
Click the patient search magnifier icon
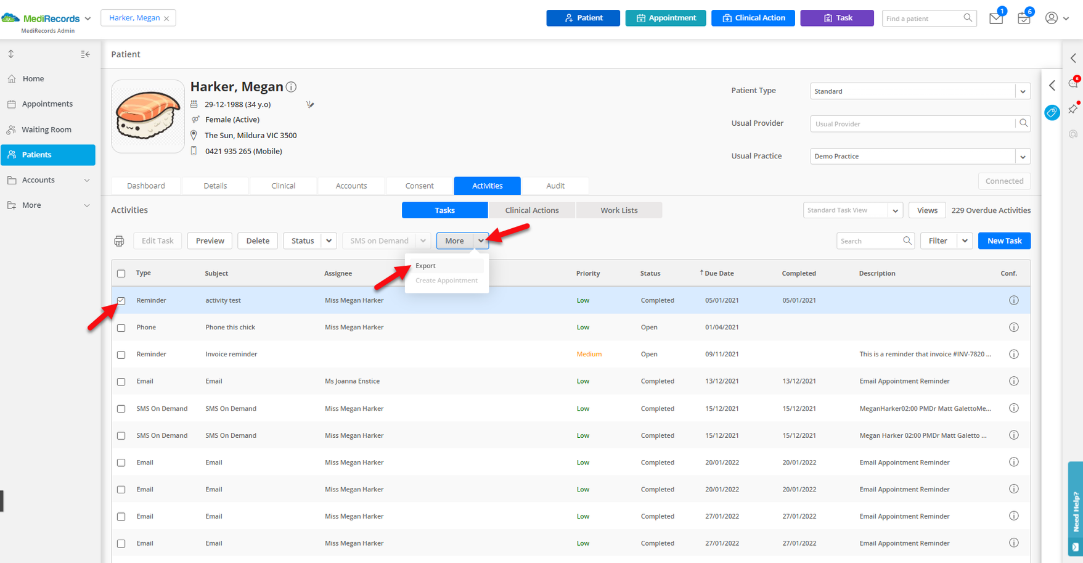point(968,18)
